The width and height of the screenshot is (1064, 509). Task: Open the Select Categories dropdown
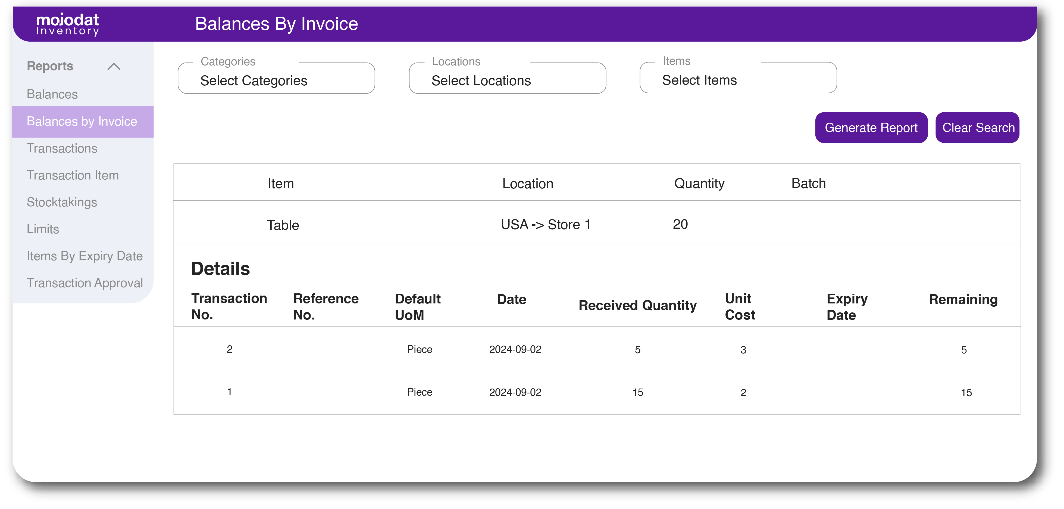pos(276,80)
